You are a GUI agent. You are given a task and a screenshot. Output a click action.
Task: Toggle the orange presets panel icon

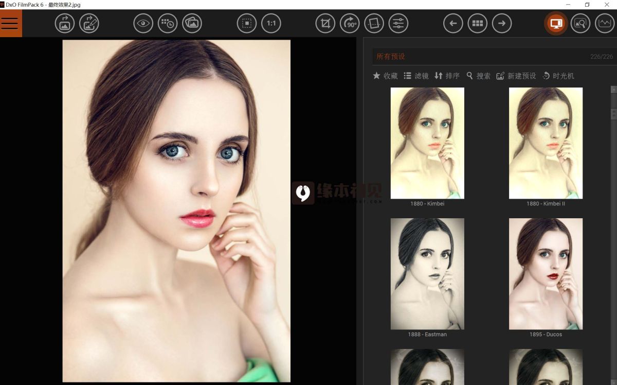tap(556, 23)
